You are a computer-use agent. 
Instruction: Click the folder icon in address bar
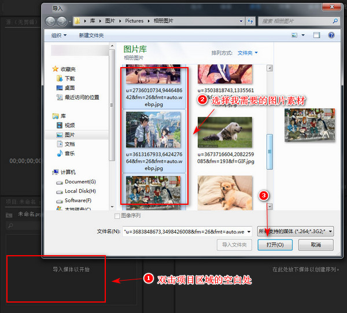coord(77,21)
